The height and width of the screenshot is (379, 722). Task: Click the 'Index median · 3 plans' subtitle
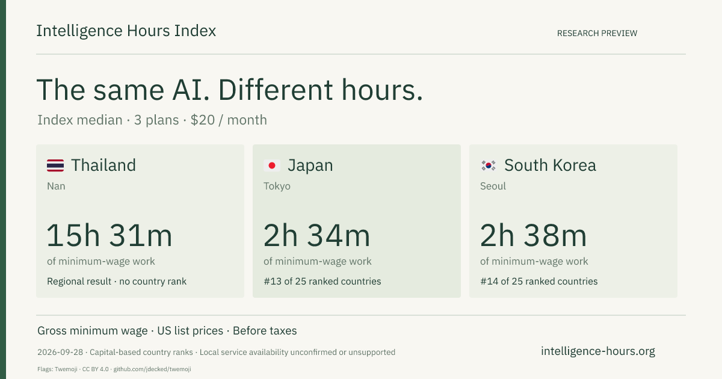108,120
